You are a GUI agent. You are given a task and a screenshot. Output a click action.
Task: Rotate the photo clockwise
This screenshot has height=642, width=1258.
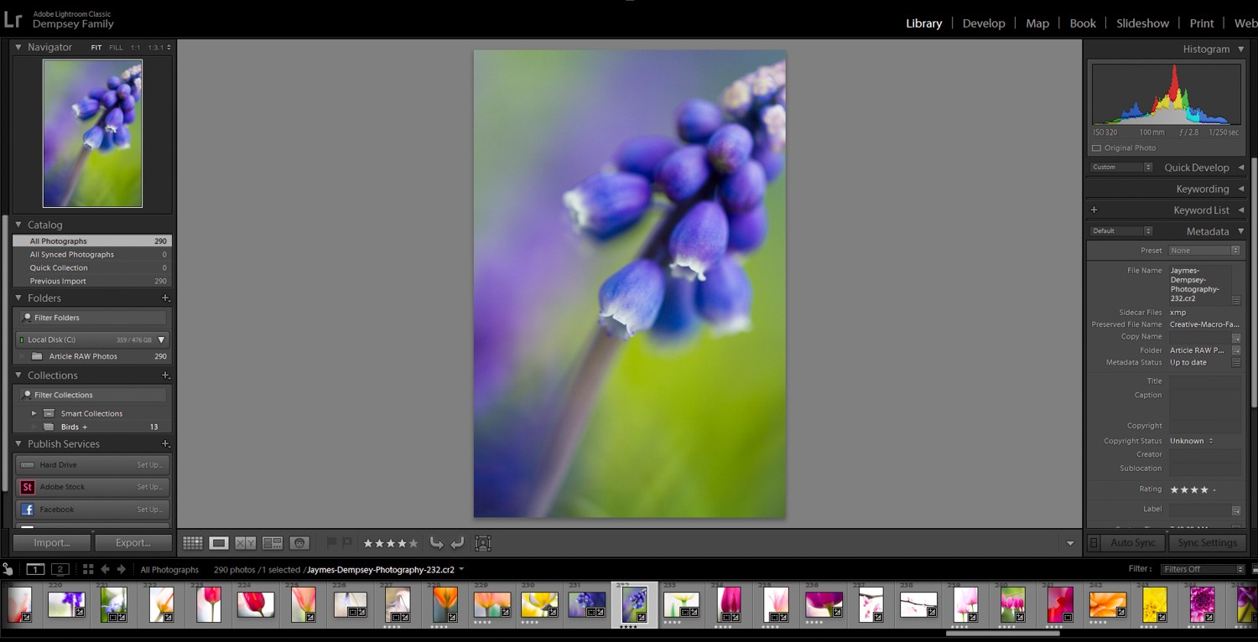458,542
